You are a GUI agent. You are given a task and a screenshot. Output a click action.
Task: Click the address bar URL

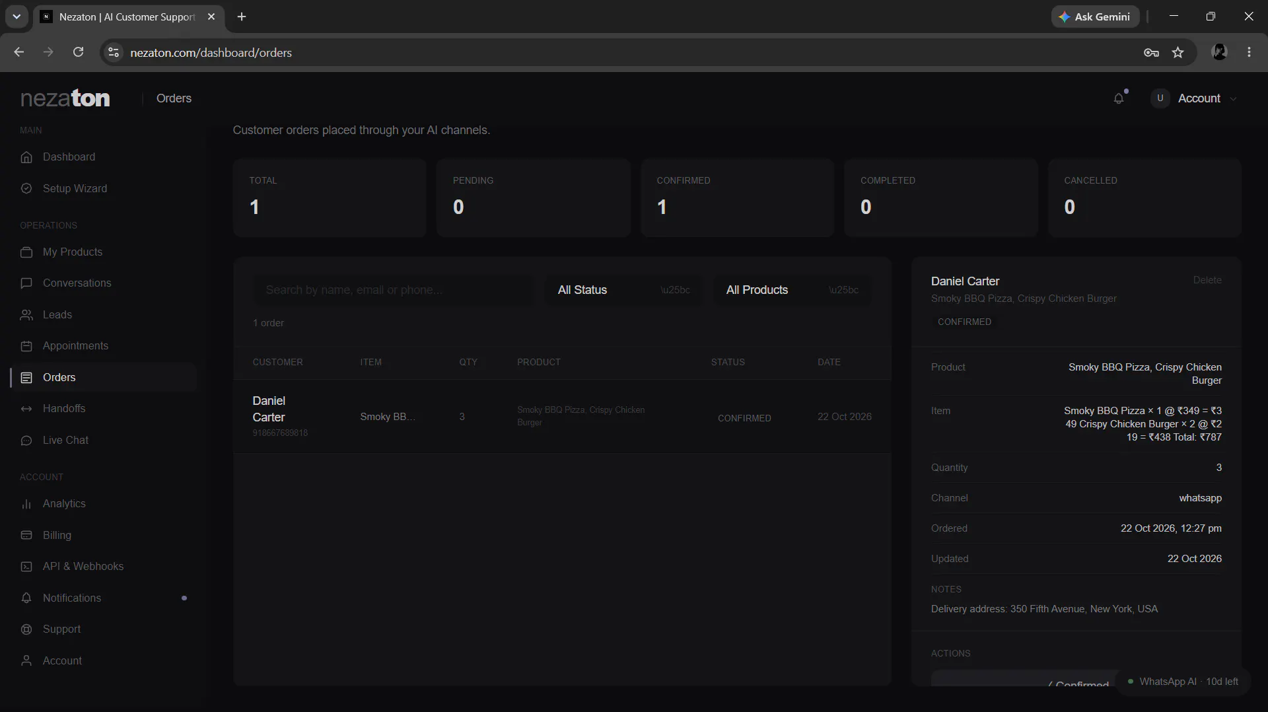[x=211, y=52]
